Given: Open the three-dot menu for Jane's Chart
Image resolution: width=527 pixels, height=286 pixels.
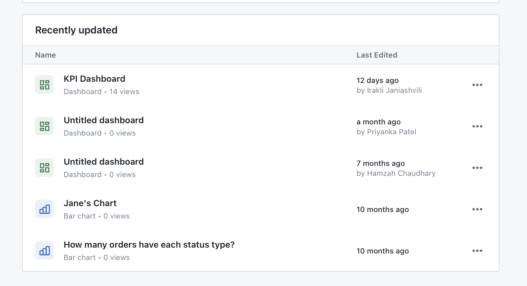Looking at the screenshot, I should click(477, 209).
